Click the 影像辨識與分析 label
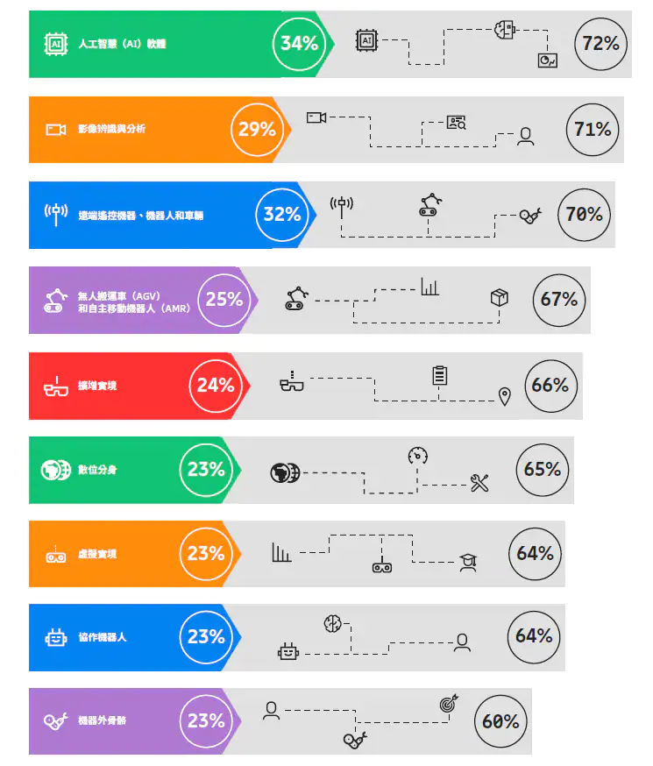 tap(111, 129)
